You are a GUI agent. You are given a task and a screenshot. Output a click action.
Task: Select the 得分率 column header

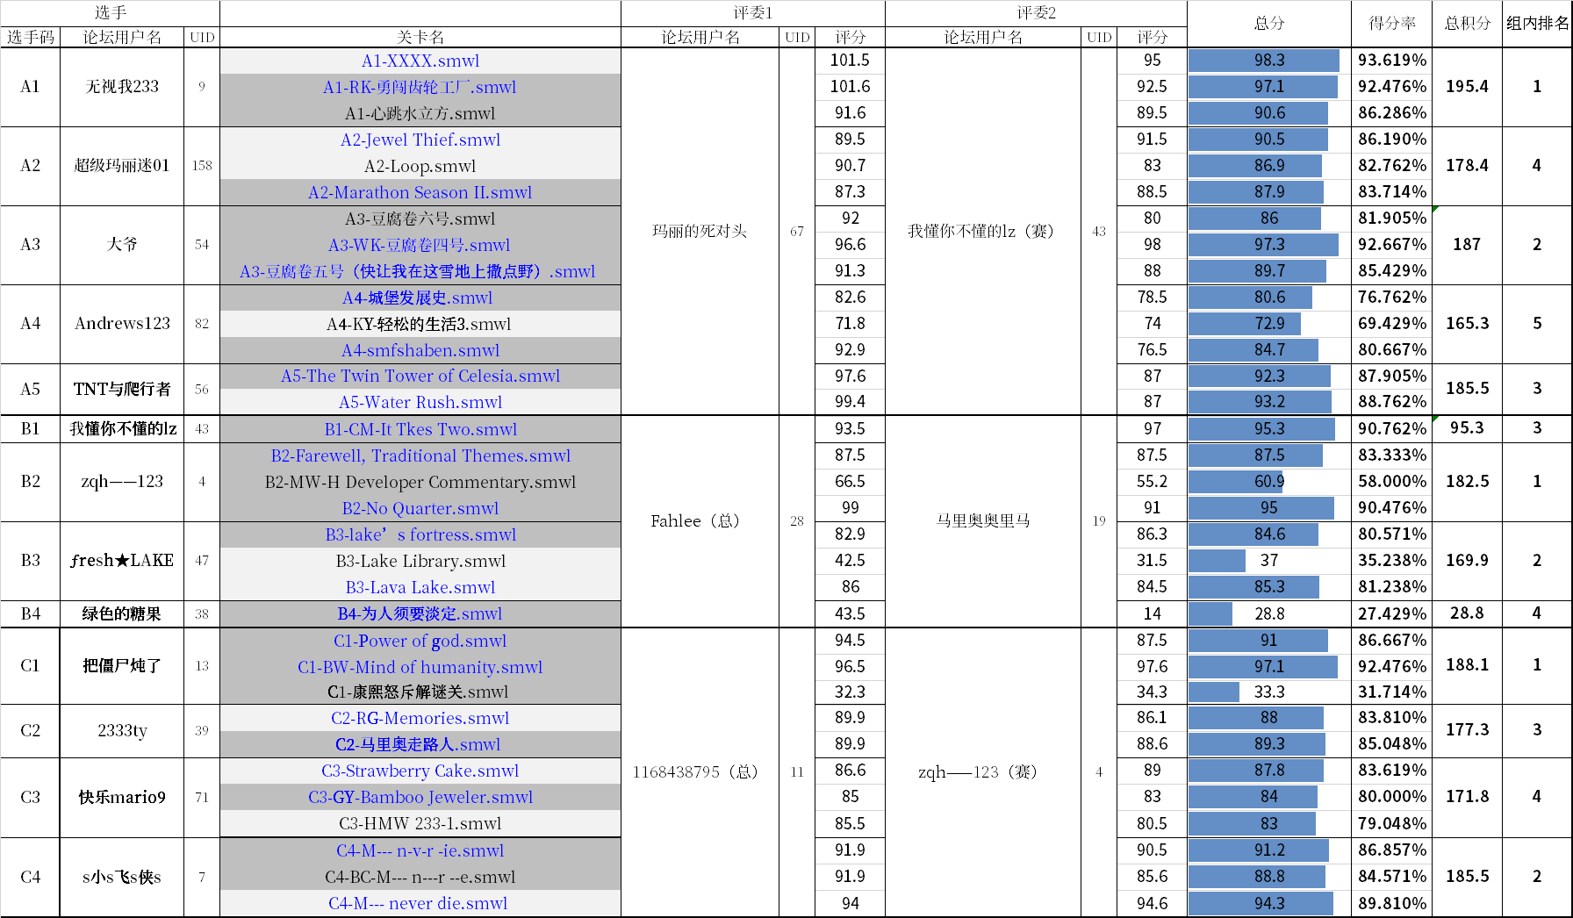(1392, 24)
